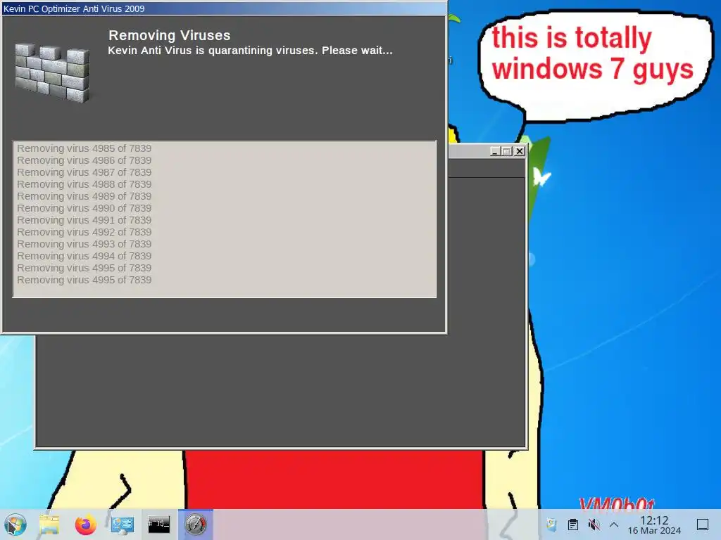Maximize the background gray window
This screenshot has width=721, height=540.
[507, 151]
